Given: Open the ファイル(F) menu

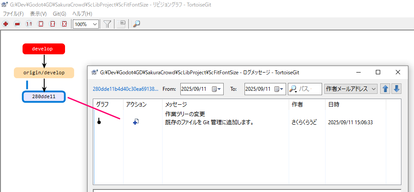Looking at the screenshot, I should (13, 14).
